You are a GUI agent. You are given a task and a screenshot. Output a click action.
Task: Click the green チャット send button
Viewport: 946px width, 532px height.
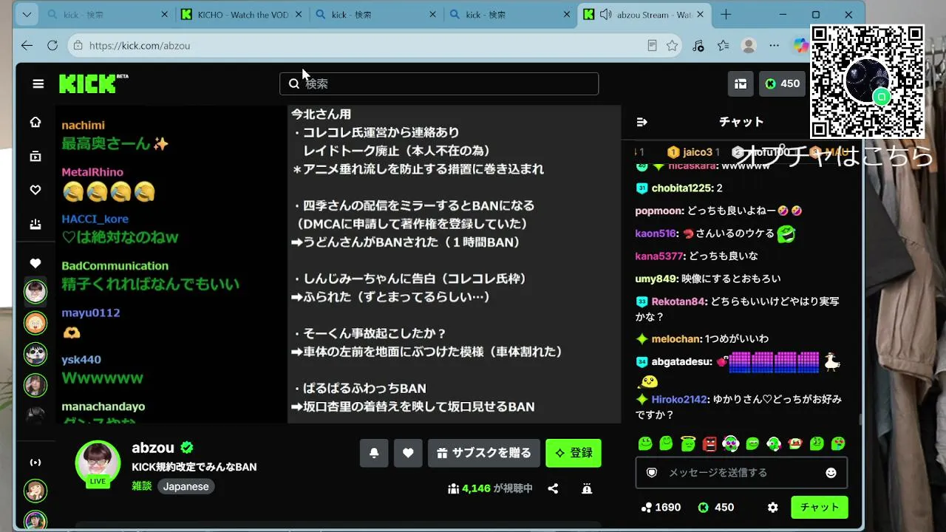tap(820, 508)
